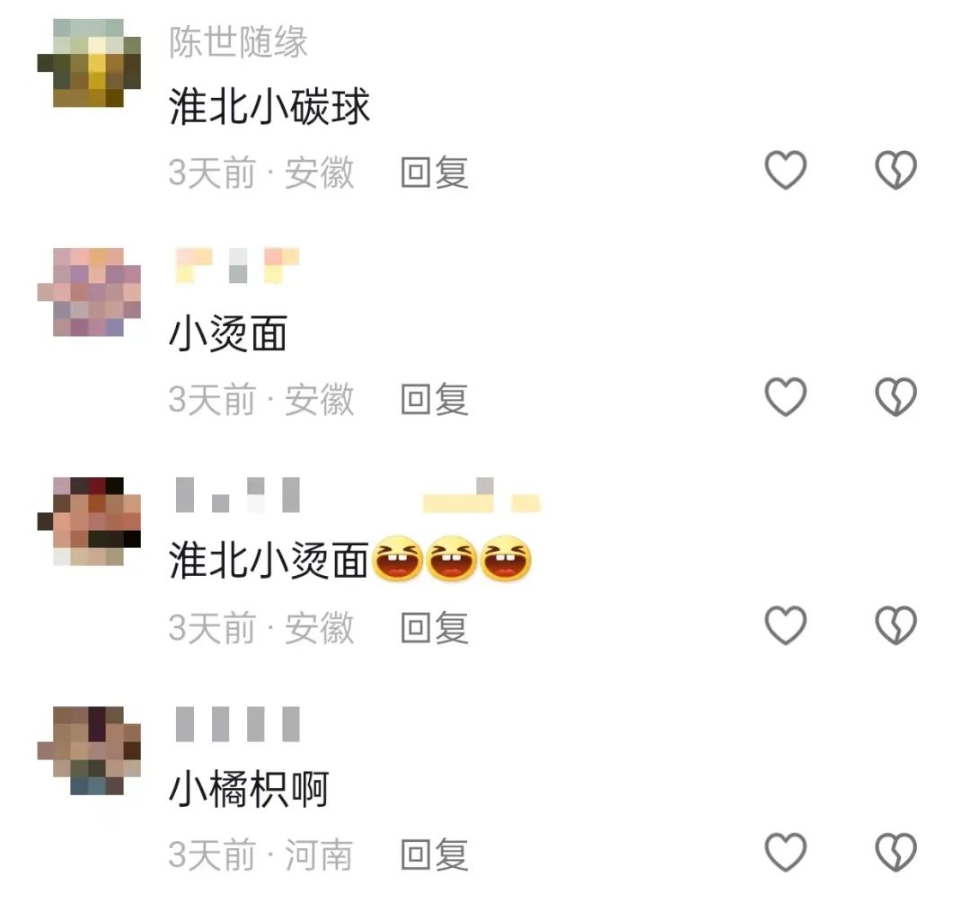Reply to the 淮北小碳球 comment
Image resolution: width=970 pixels, height=903 pixels.
pyautogui.click(x=435, y=172)
